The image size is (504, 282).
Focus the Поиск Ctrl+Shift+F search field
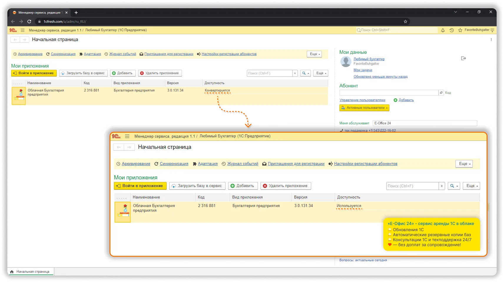click(x=397, y=30)
